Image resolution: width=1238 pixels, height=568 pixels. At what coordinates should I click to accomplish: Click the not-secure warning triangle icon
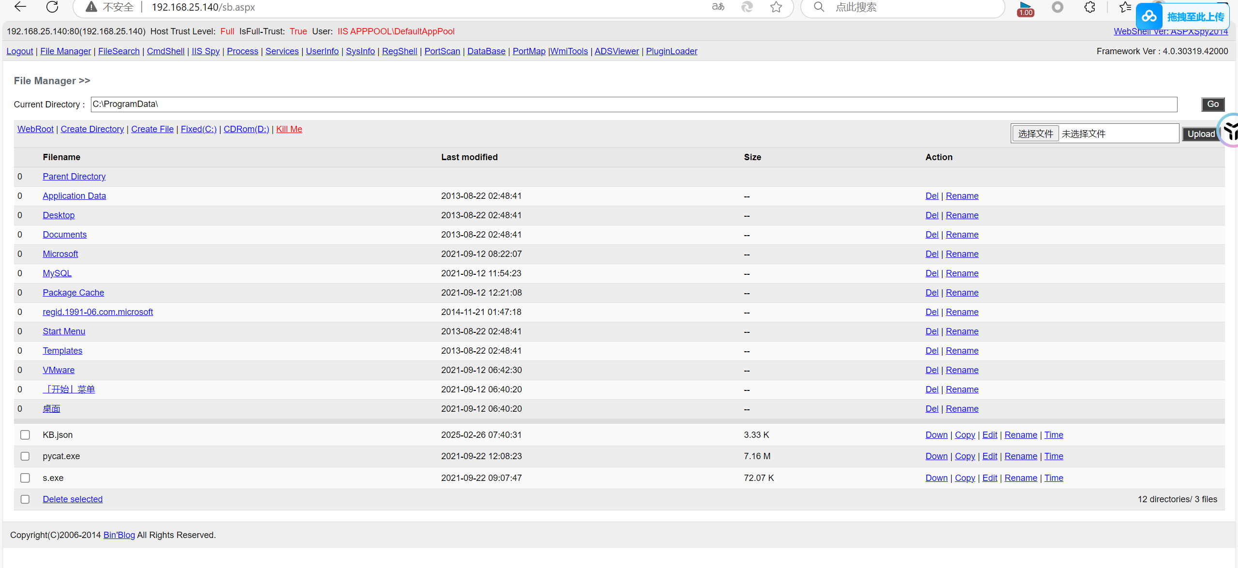[91, 7]
